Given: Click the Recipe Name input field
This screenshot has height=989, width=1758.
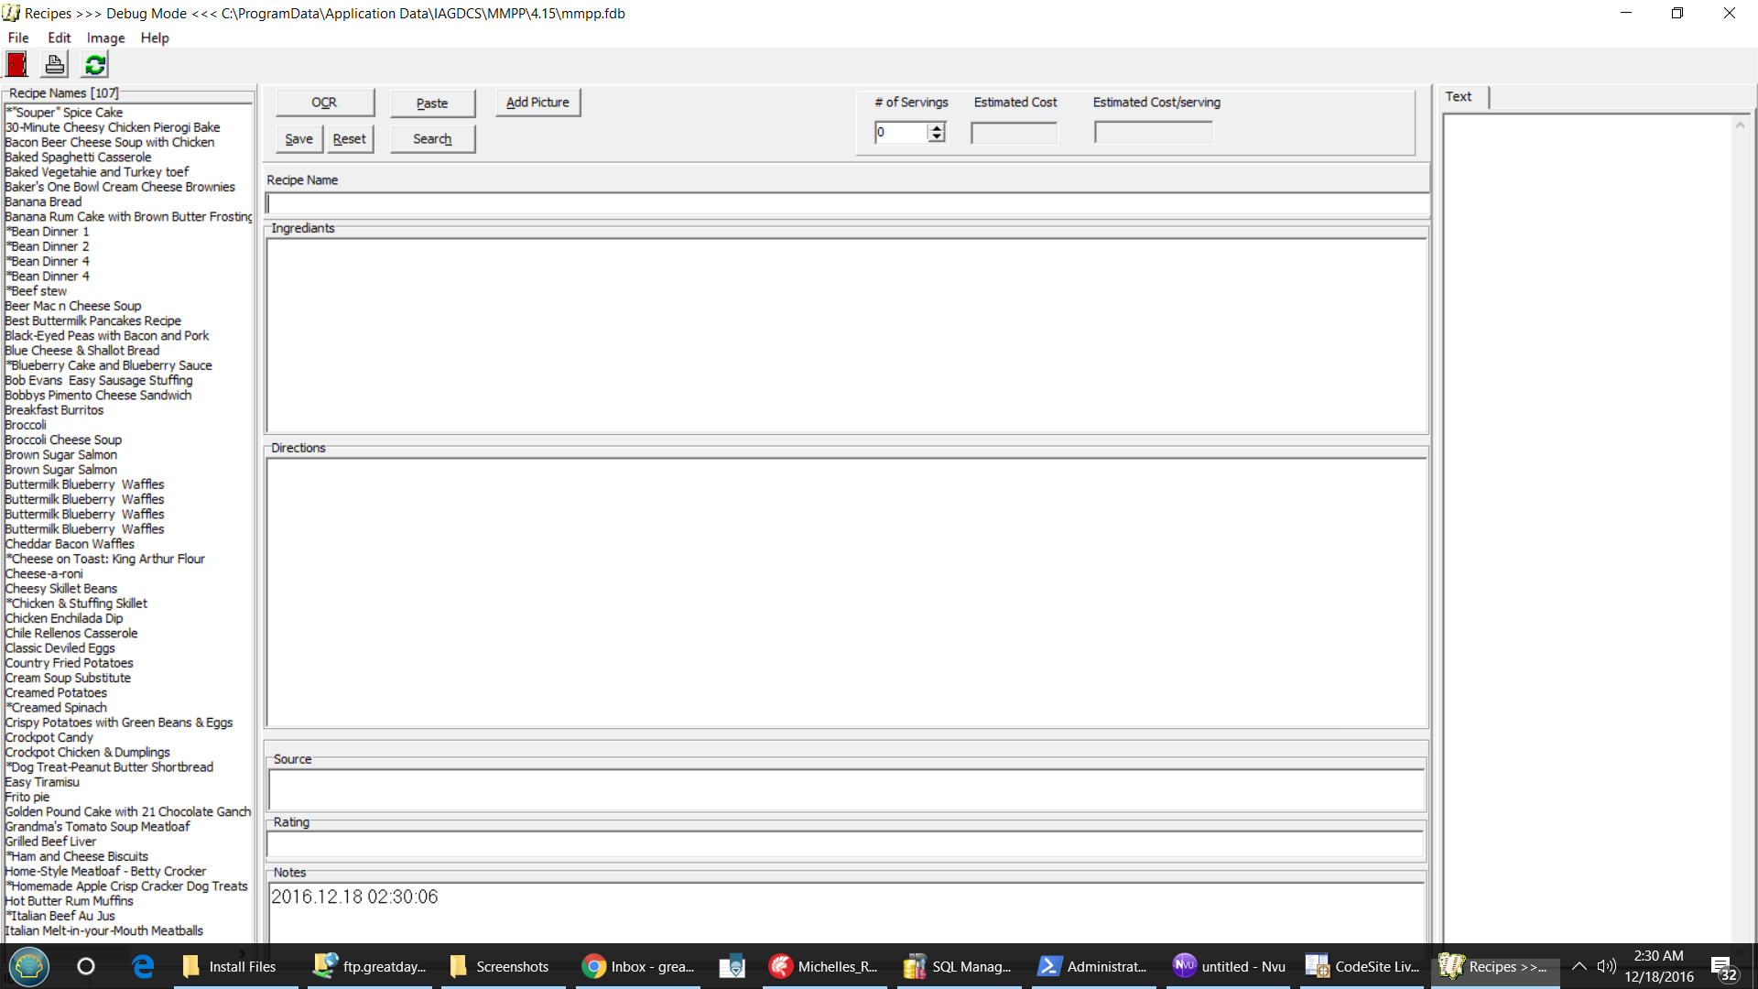Looking at the screenshot, I should (847, 203).
